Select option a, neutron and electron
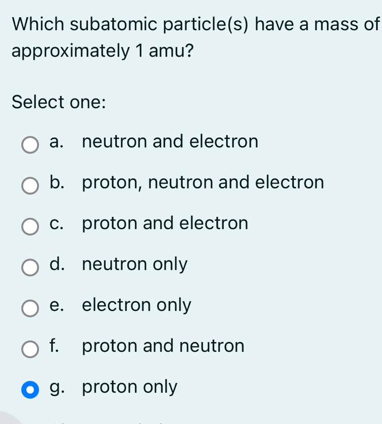The height and width of the screenshot is (424, 382). [29, 145]
